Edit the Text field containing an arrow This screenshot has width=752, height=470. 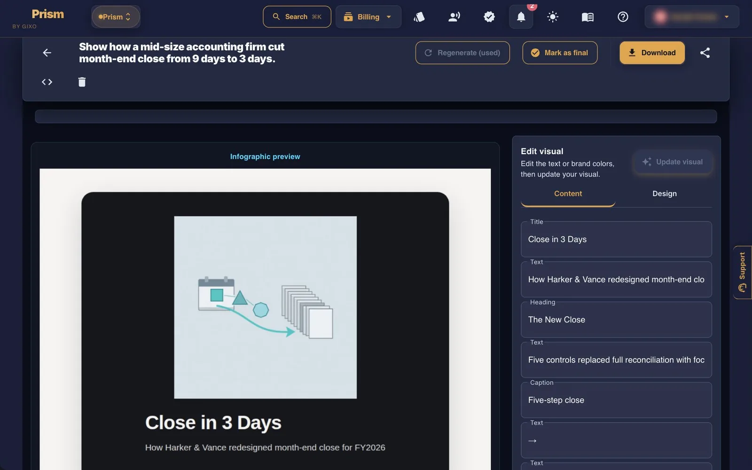(x=616, y=440)
